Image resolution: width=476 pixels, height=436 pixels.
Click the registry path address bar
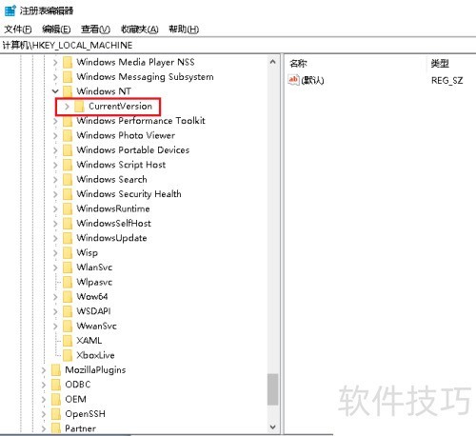coord(238,46)
